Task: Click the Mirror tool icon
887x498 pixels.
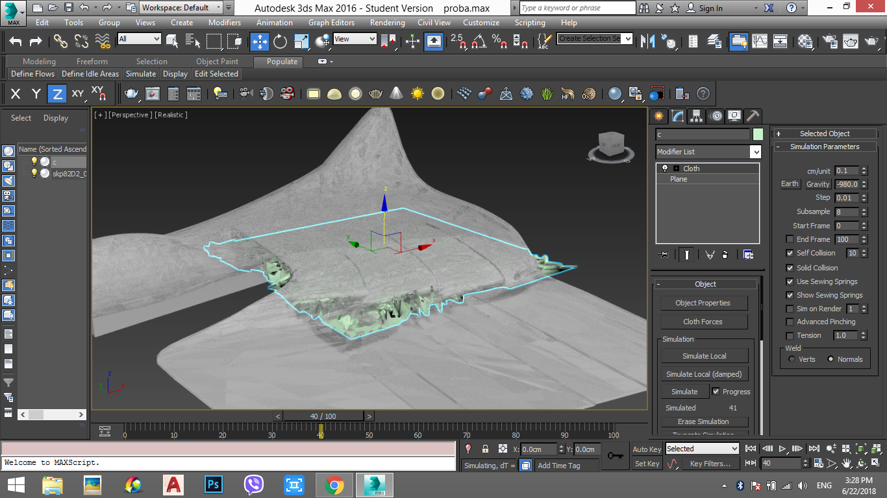Action: tap(647, 41)
